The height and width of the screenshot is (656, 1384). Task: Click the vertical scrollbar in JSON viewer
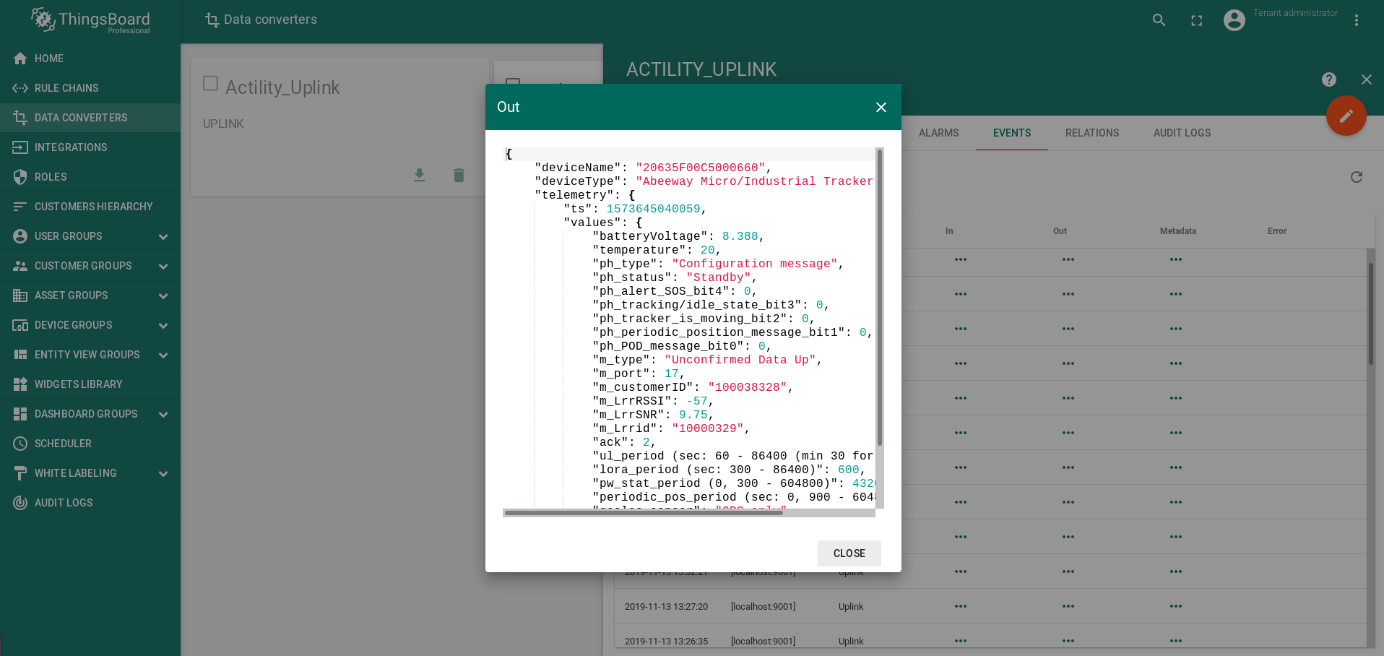pyautogui.click(x=880, y=298)
